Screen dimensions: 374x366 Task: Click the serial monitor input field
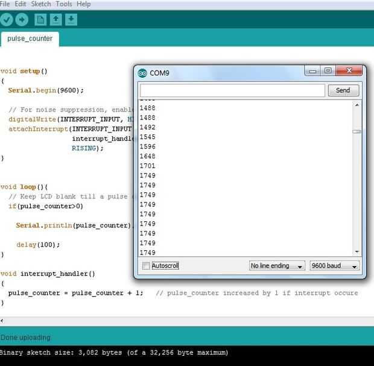tap(232, 90)
